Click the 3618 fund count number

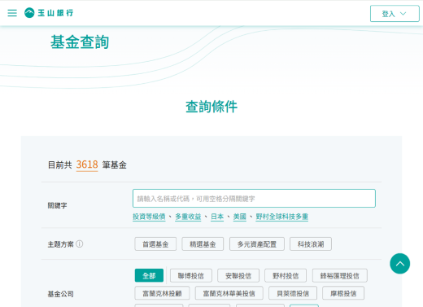[x=87, y=164]
